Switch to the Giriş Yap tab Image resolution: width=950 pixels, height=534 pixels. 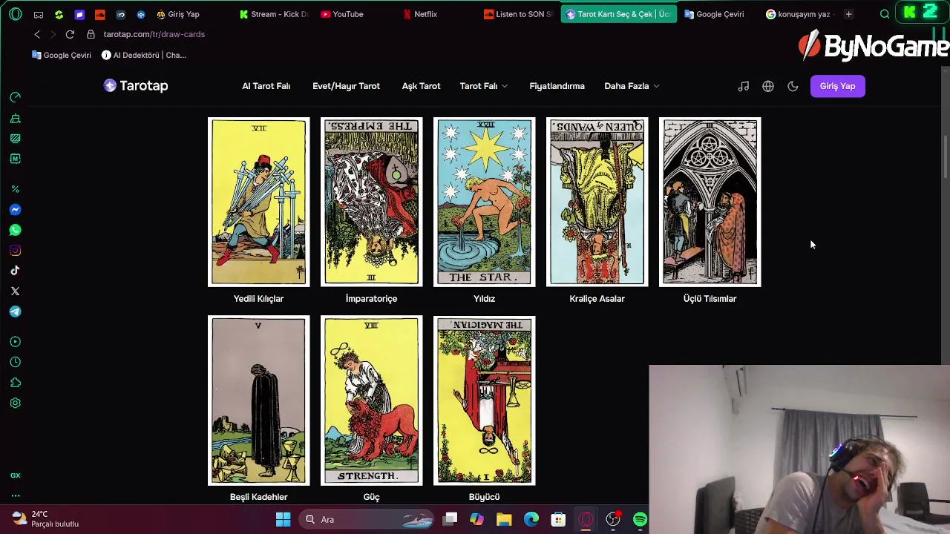pos(191,14)
